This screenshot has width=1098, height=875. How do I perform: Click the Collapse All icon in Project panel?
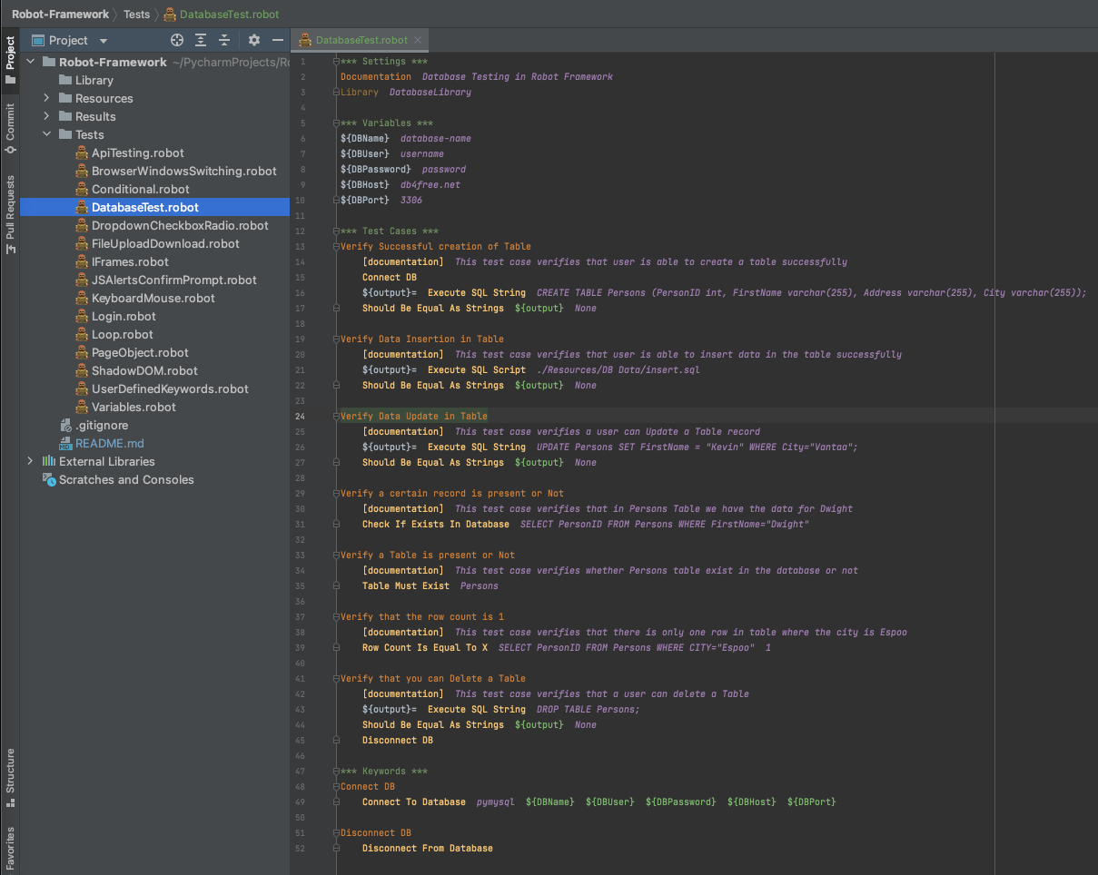[x=223, y=40]
